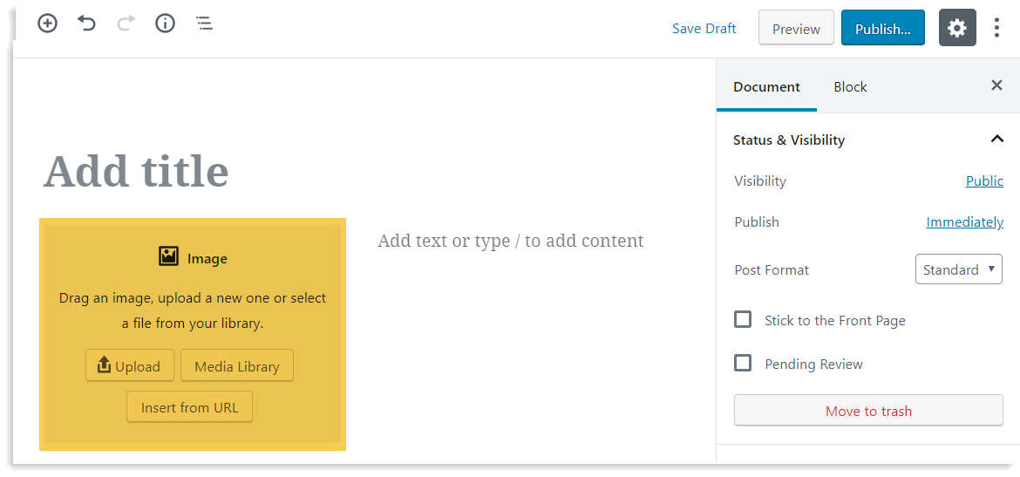Open the block navigation list icon
The width and height of the screenshot is (1020, 477).
point(204,24)
